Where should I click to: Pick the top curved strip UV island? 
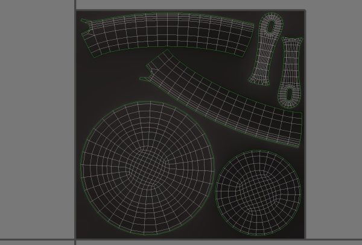pyautogui.click(x=168, y=35)
